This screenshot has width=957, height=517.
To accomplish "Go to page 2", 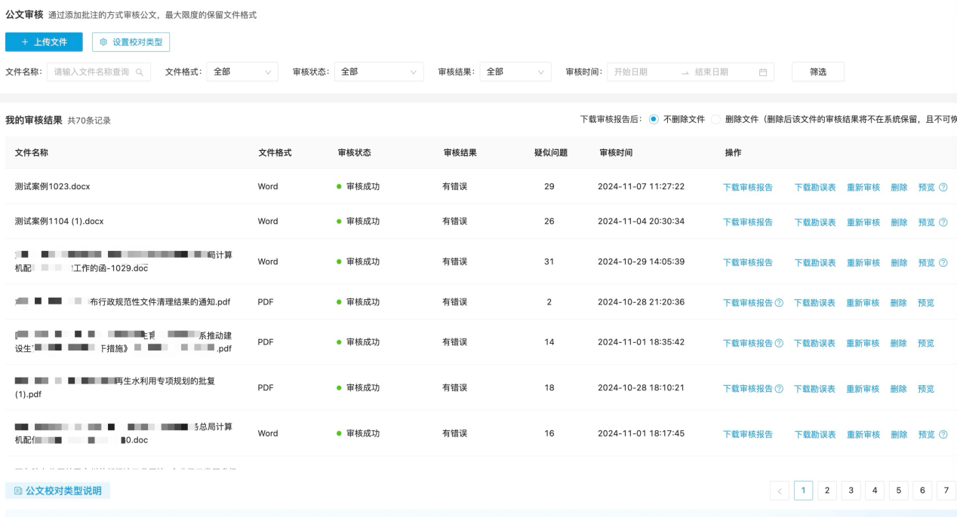I will [827, 491].
